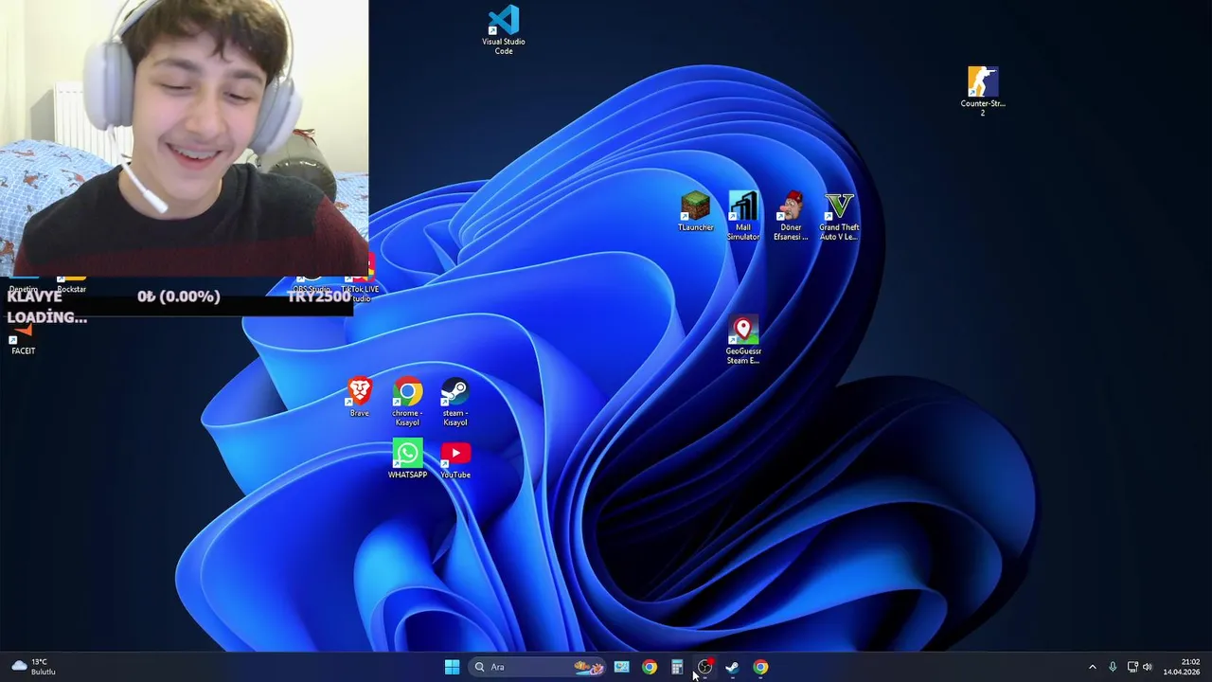The width and height of the screenshot is (1212, 682).
Task: Select the Döner Efsanesi game icon
Action: tap(791, 216)
